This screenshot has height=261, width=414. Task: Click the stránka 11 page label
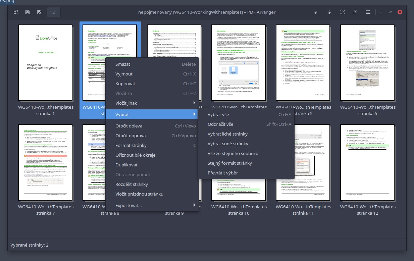(303, 210)
